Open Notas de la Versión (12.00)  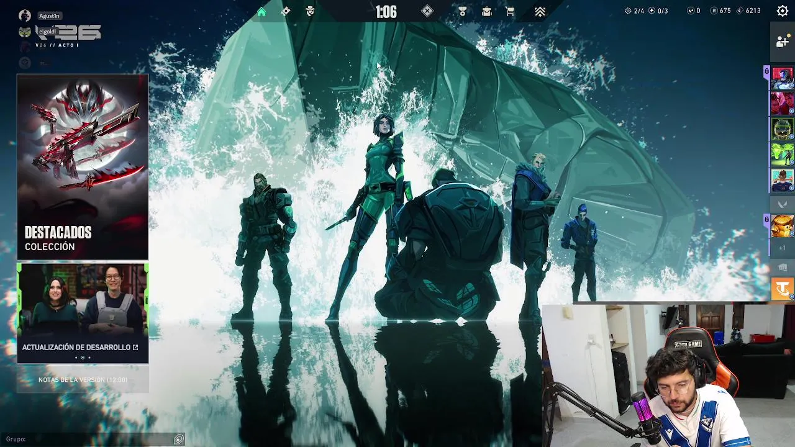pyautogui.click(x=83, y=379)
